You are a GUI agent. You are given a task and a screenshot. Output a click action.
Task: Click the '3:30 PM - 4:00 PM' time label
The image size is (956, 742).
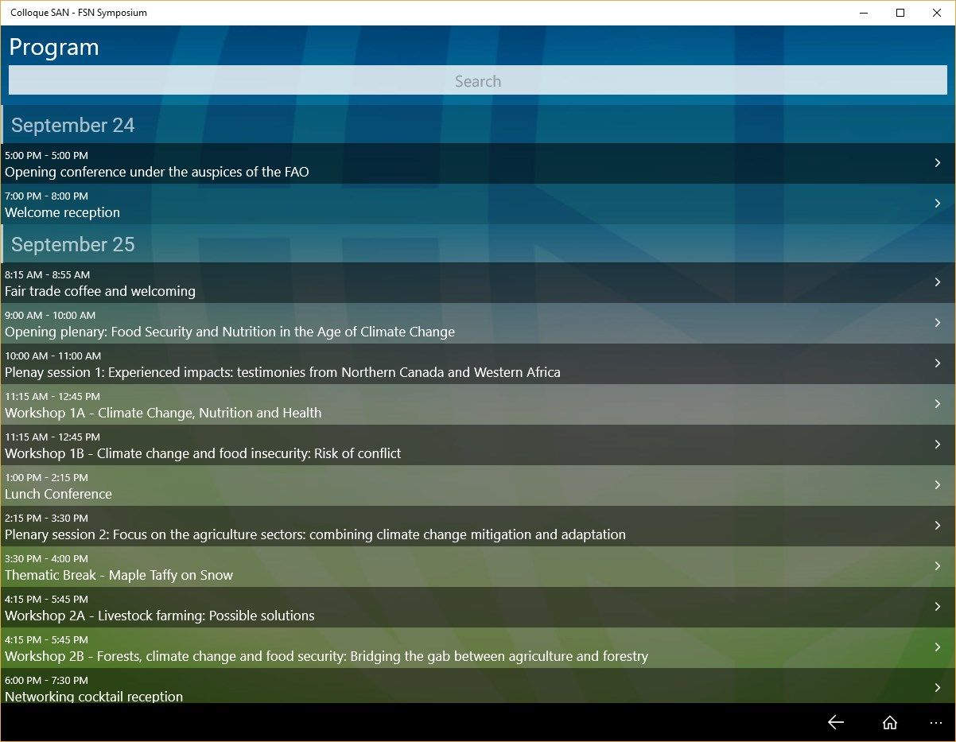pos(46,558)
